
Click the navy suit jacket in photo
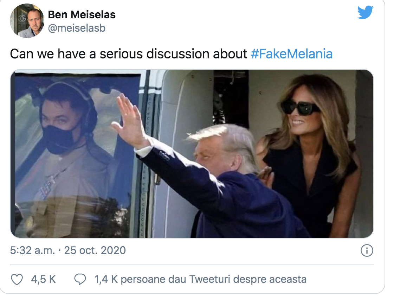tap(239, 201)
